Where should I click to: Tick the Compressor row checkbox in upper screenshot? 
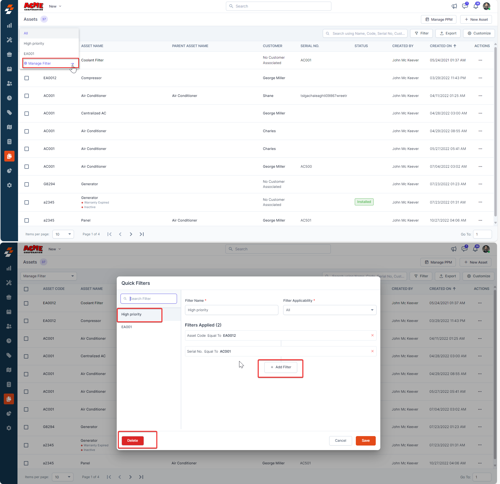coord(27,78)
